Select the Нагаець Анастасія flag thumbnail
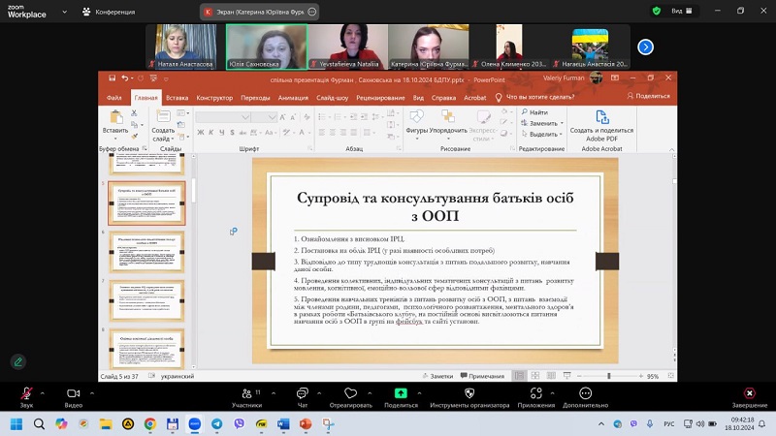Image resolution: width=776 pixels, height=436 pixels. (591, 47)
